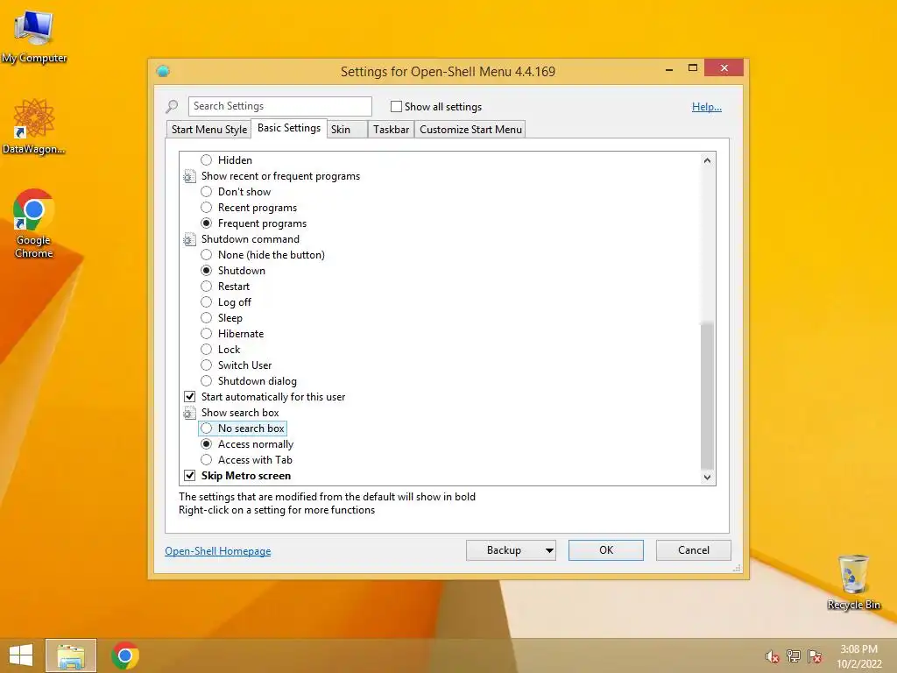897x673 pixels.
Task: Click the search magnifier icon
Action: 172,106
